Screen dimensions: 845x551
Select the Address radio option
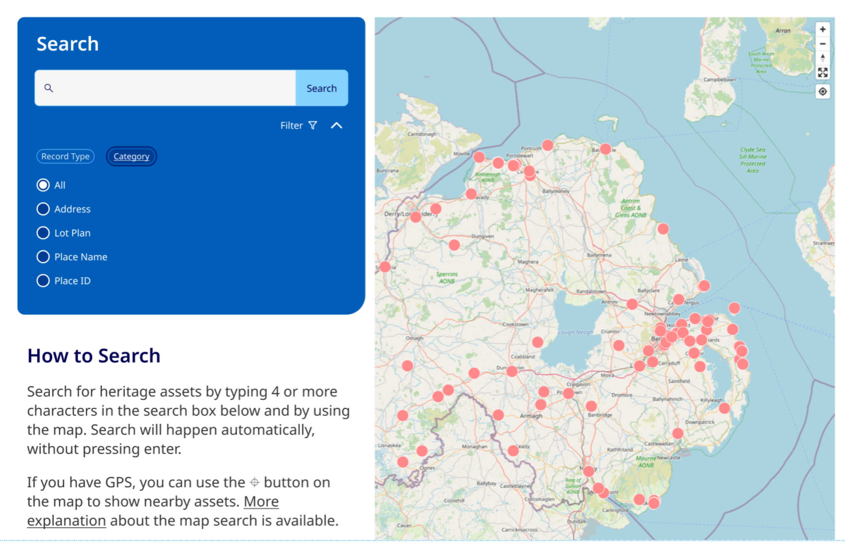click(43, 209)
